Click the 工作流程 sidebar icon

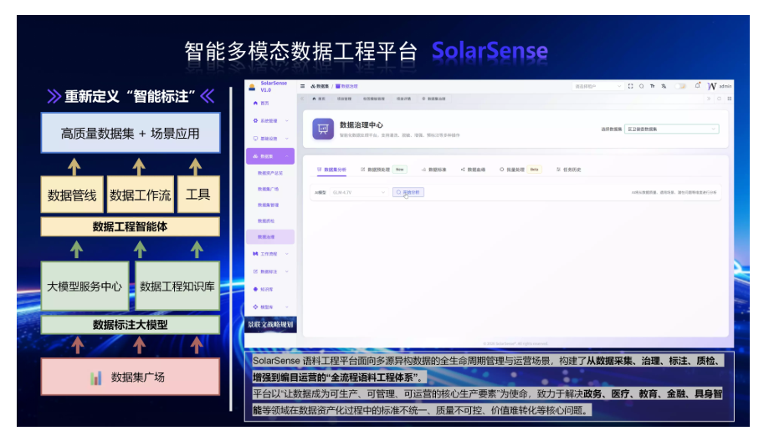(x=255, y=254)
